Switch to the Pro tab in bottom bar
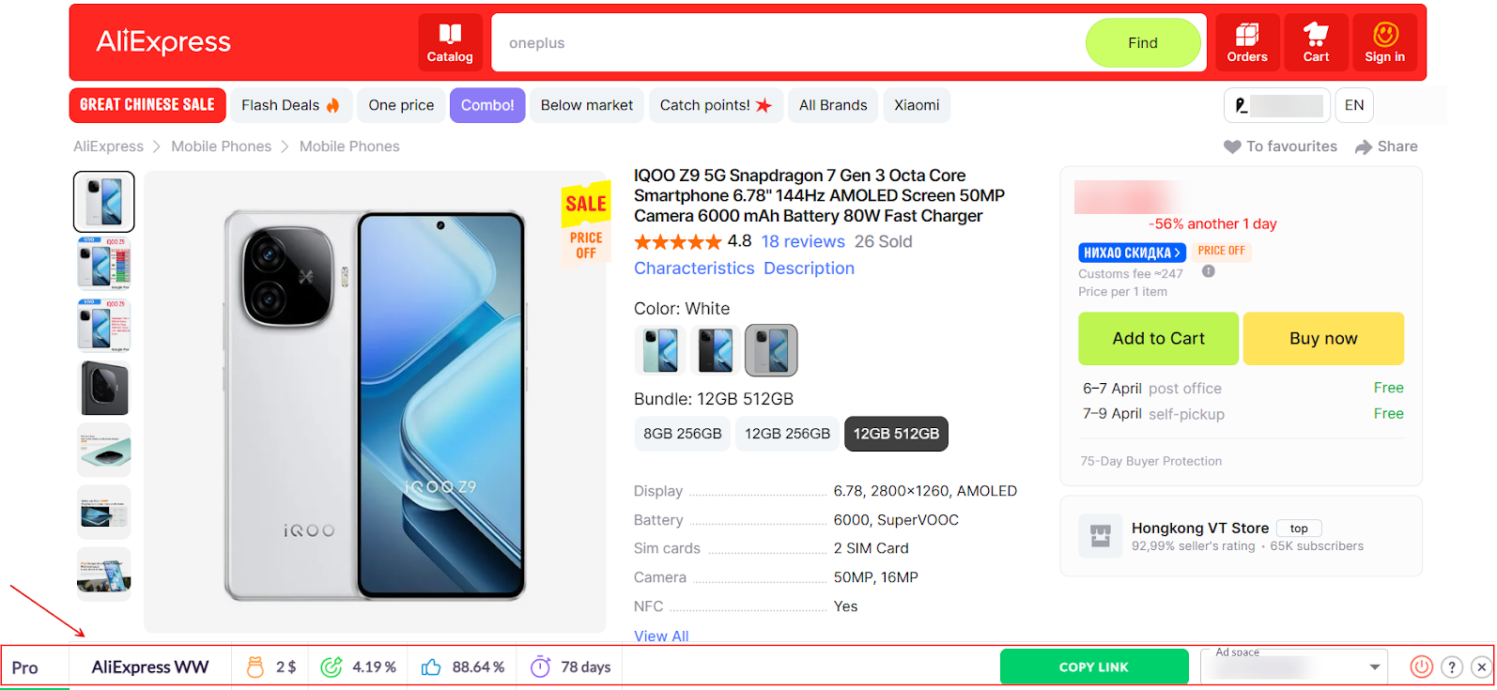1497x690 pixels. point(25,667)
